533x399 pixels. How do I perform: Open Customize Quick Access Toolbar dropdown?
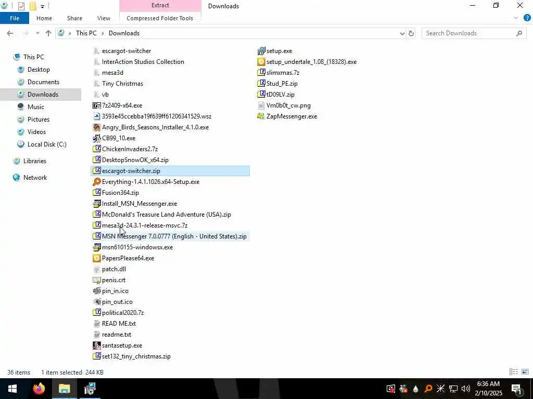pyautogui.click(x=42, y=6)
